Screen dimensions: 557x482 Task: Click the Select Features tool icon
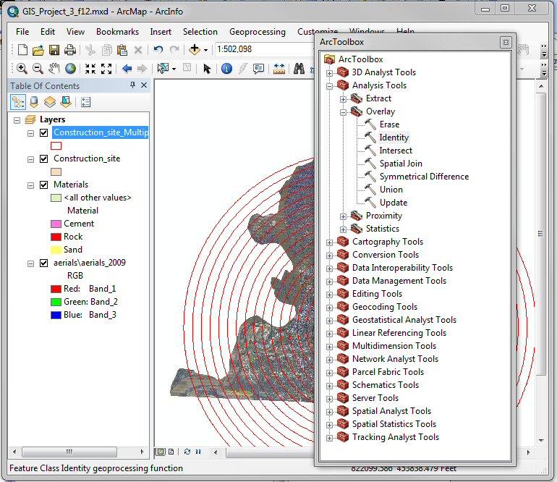[x=163, y=68]
